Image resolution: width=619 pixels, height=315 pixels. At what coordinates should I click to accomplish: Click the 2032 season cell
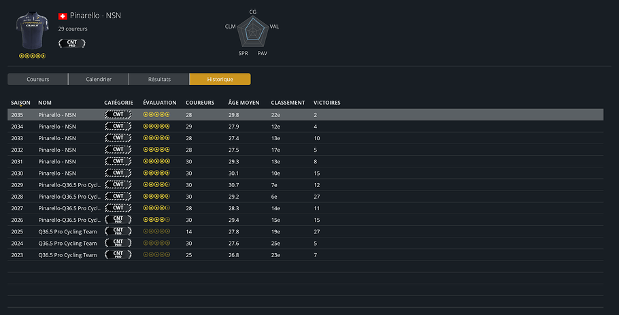click(x=17, y=150)
